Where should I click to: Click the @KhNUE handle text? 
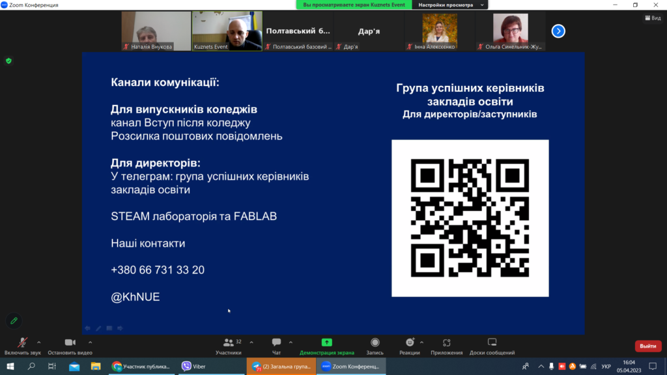coord(135,297)
